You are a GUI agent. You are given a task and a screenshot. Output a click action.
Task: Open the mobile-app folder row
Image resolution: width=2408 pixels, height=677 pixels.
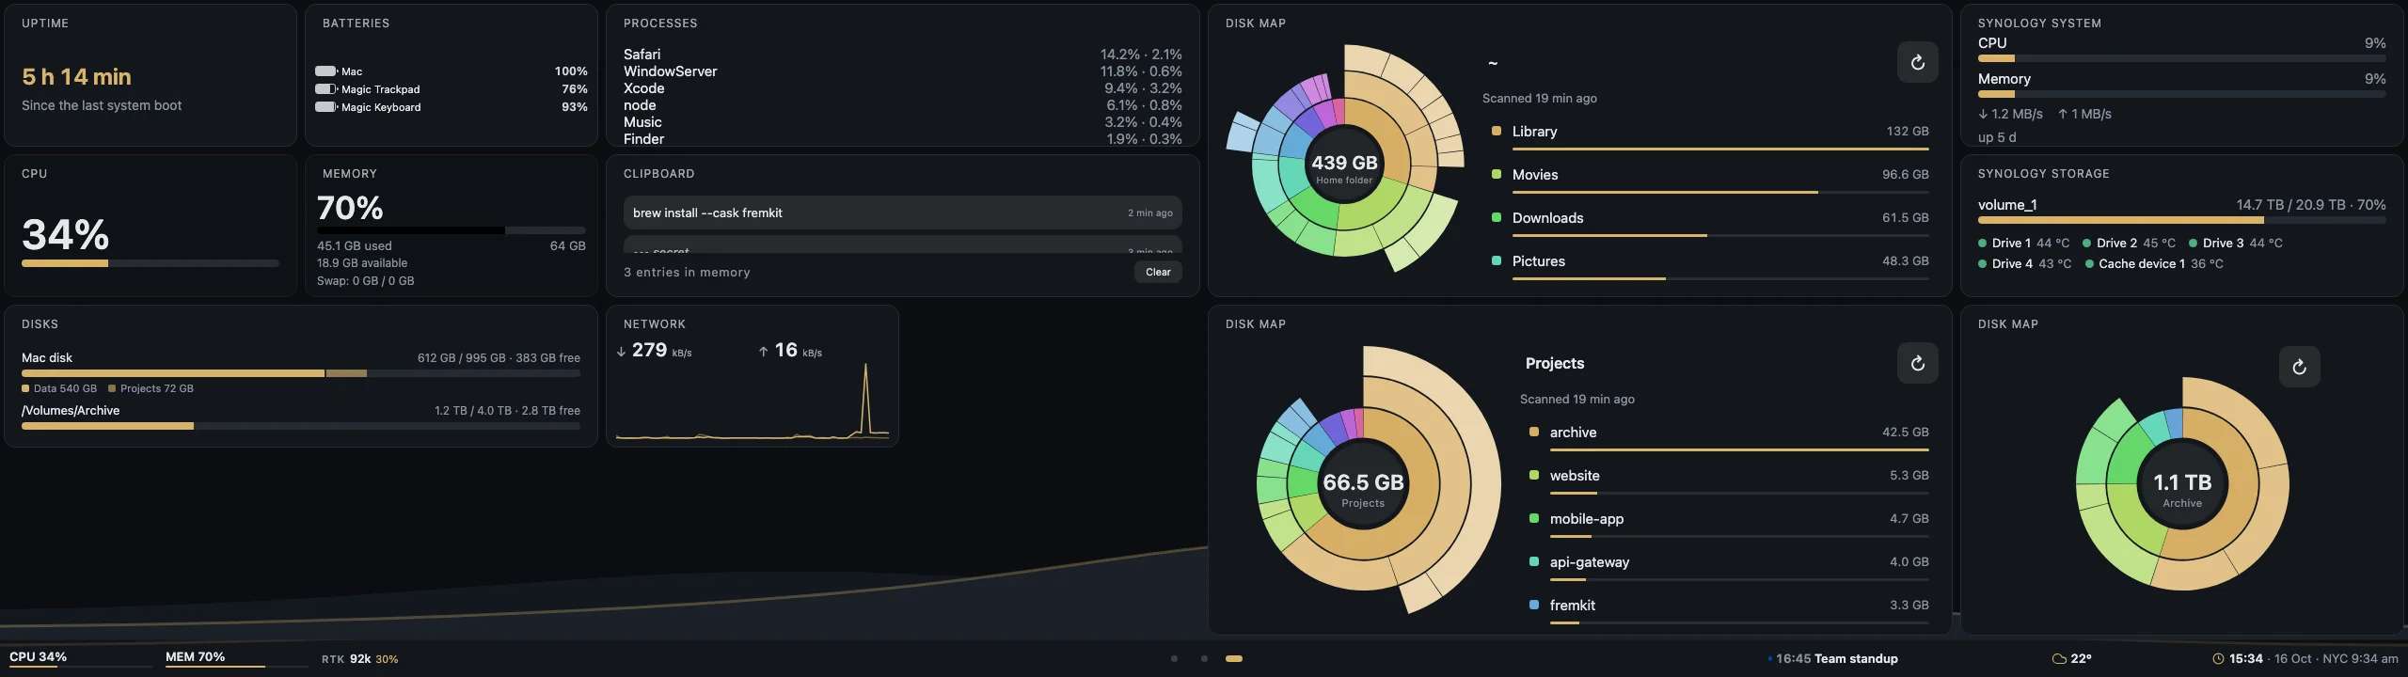click(x=1729, y=523)
